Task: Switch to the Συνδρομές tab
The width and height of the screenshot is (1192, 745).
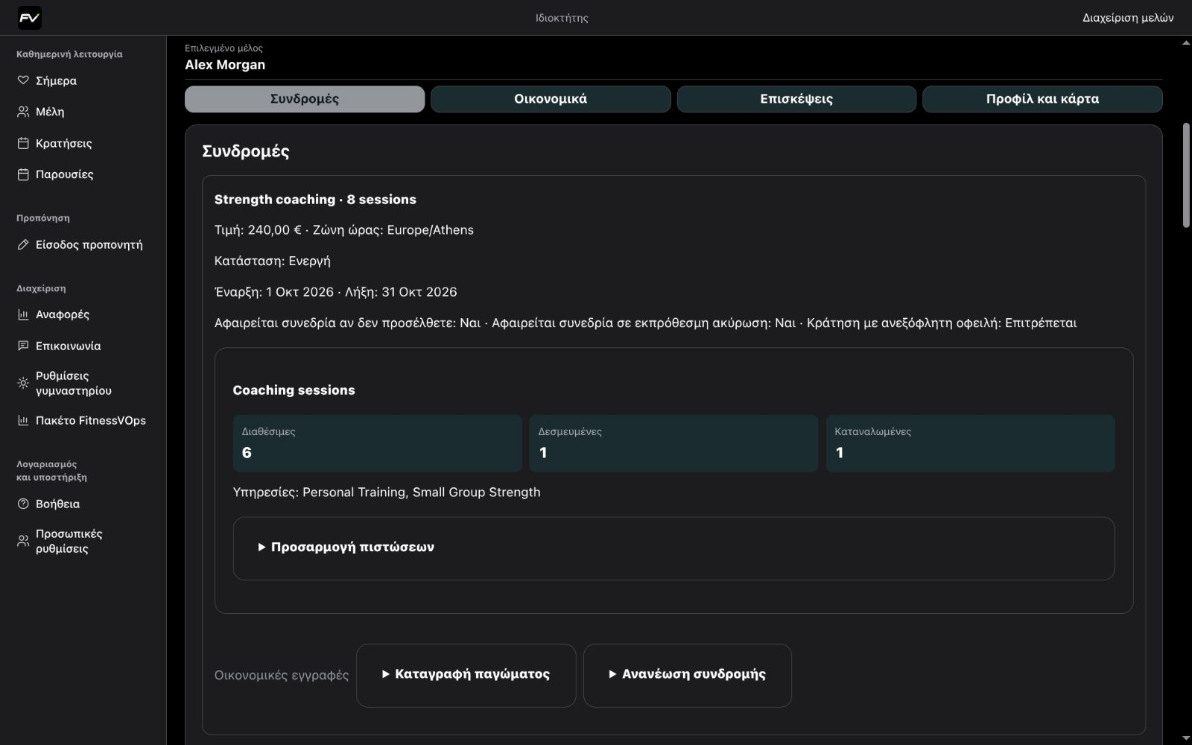Action: tap(305, 99)
